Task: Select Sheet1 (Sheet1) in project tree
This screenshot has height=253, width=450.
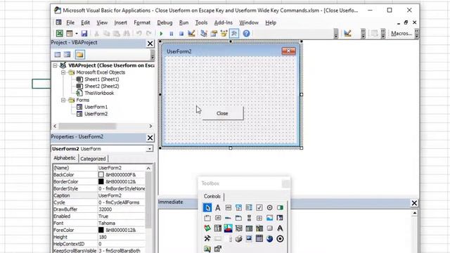Action: [101, 79]
